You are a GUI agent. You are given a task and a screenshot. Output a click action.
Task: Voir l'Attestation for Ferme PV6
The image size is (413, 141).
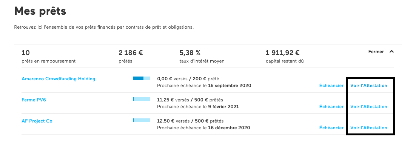[x=369, y=107]
